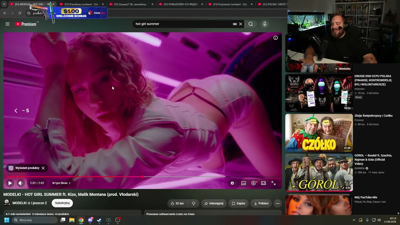Click the video title text
This screenshot has width=400, height=225.
click(71, 194)
